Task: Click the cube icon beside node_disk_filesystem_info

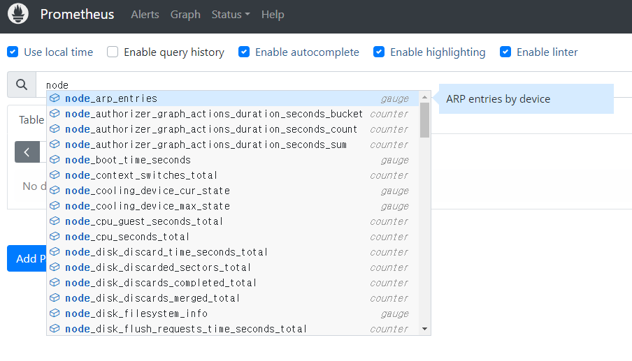Action: (x=55, y=313)
